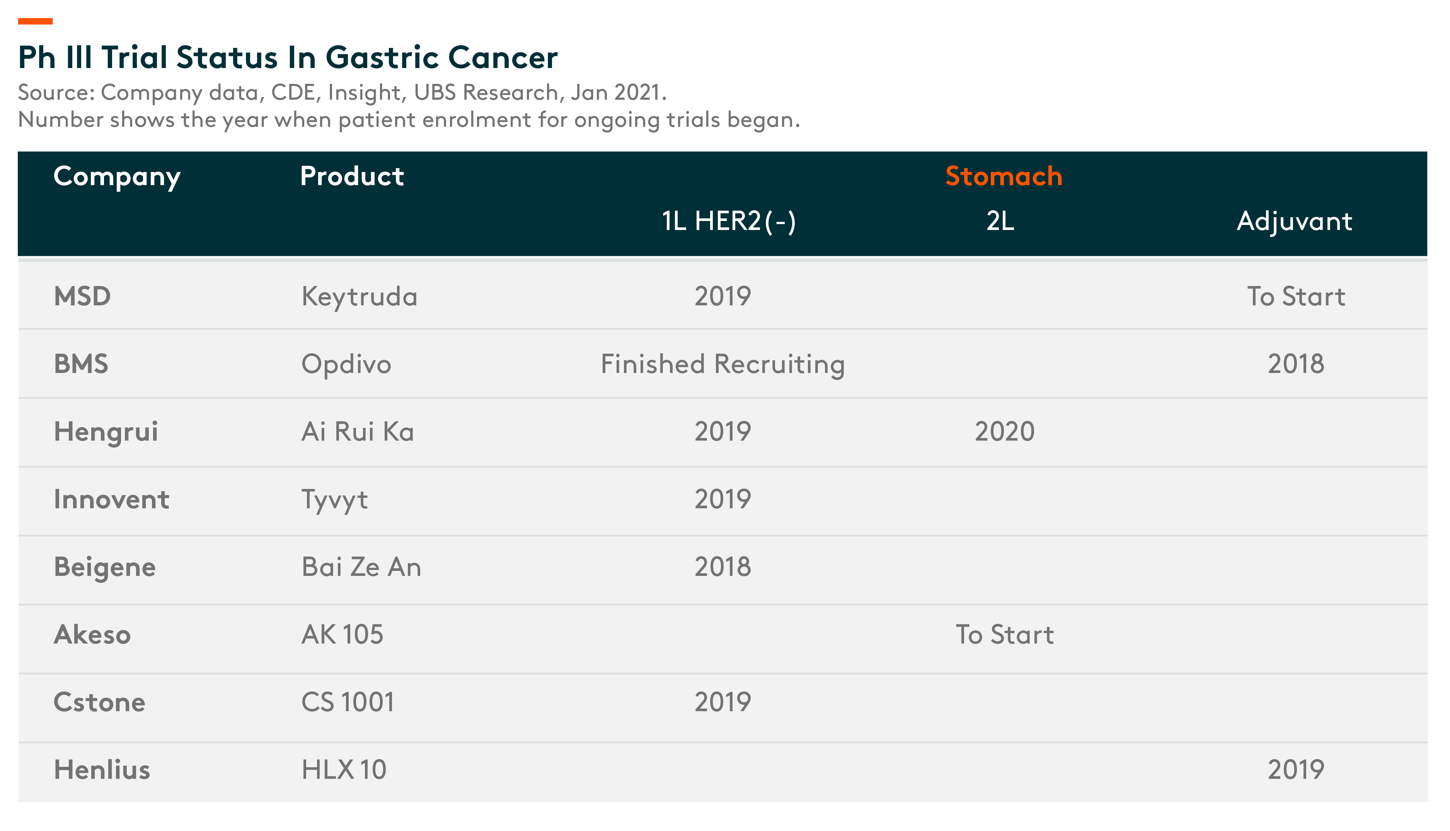Click the chart title text
1450x831 pixels.
(x=288, y=57)
